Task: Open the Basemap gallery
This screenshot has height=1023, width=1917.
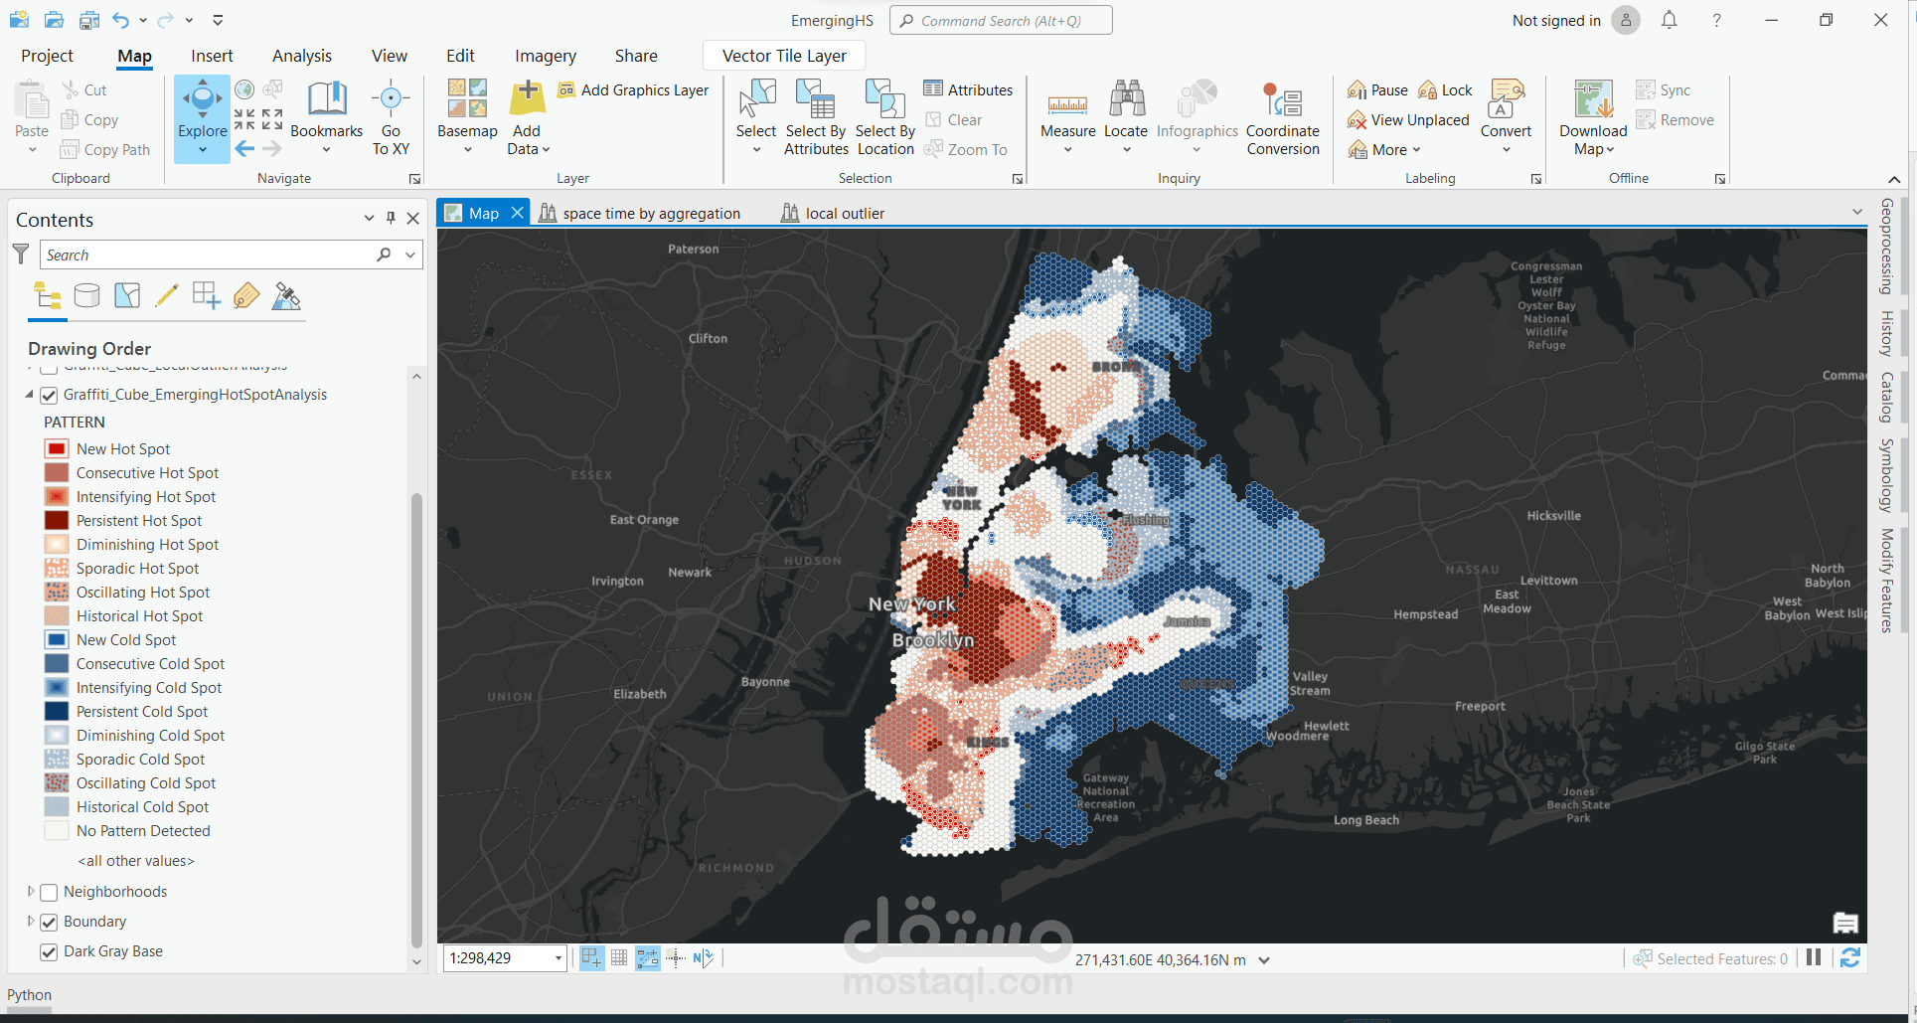Action: tap(467, 117)
